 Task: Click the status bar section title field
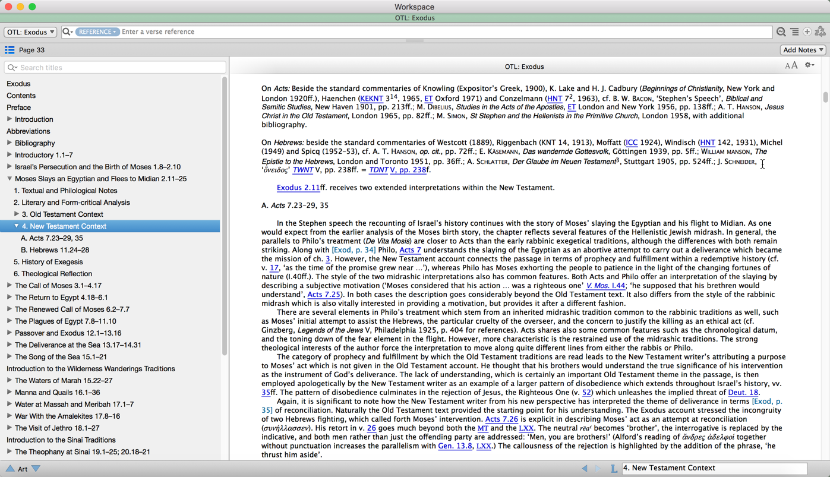(715, 469)
